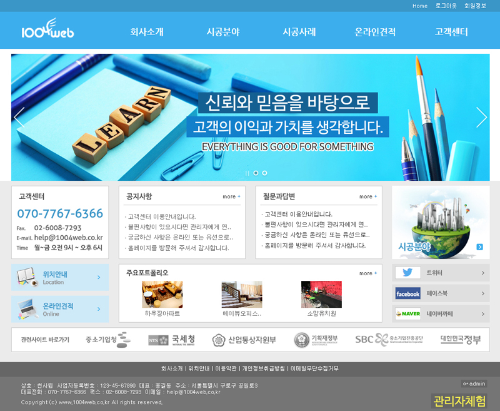Viewport: 500px width, 411px height.
Task: Show the previous banner slide arrow
Action: tap(19, 118)
